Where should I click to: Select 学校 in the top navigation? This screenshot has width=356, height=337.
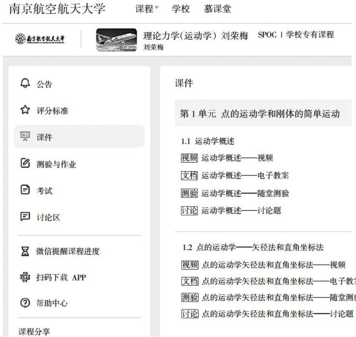[181, 9]
